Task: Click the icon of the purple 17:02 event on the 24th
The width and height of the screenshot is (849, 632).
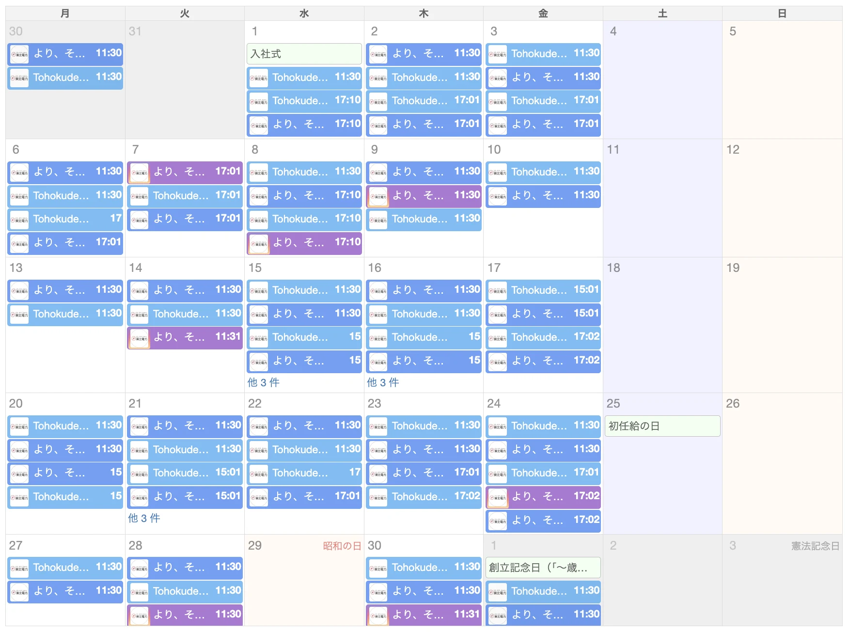Action: [x=498, y=497]
